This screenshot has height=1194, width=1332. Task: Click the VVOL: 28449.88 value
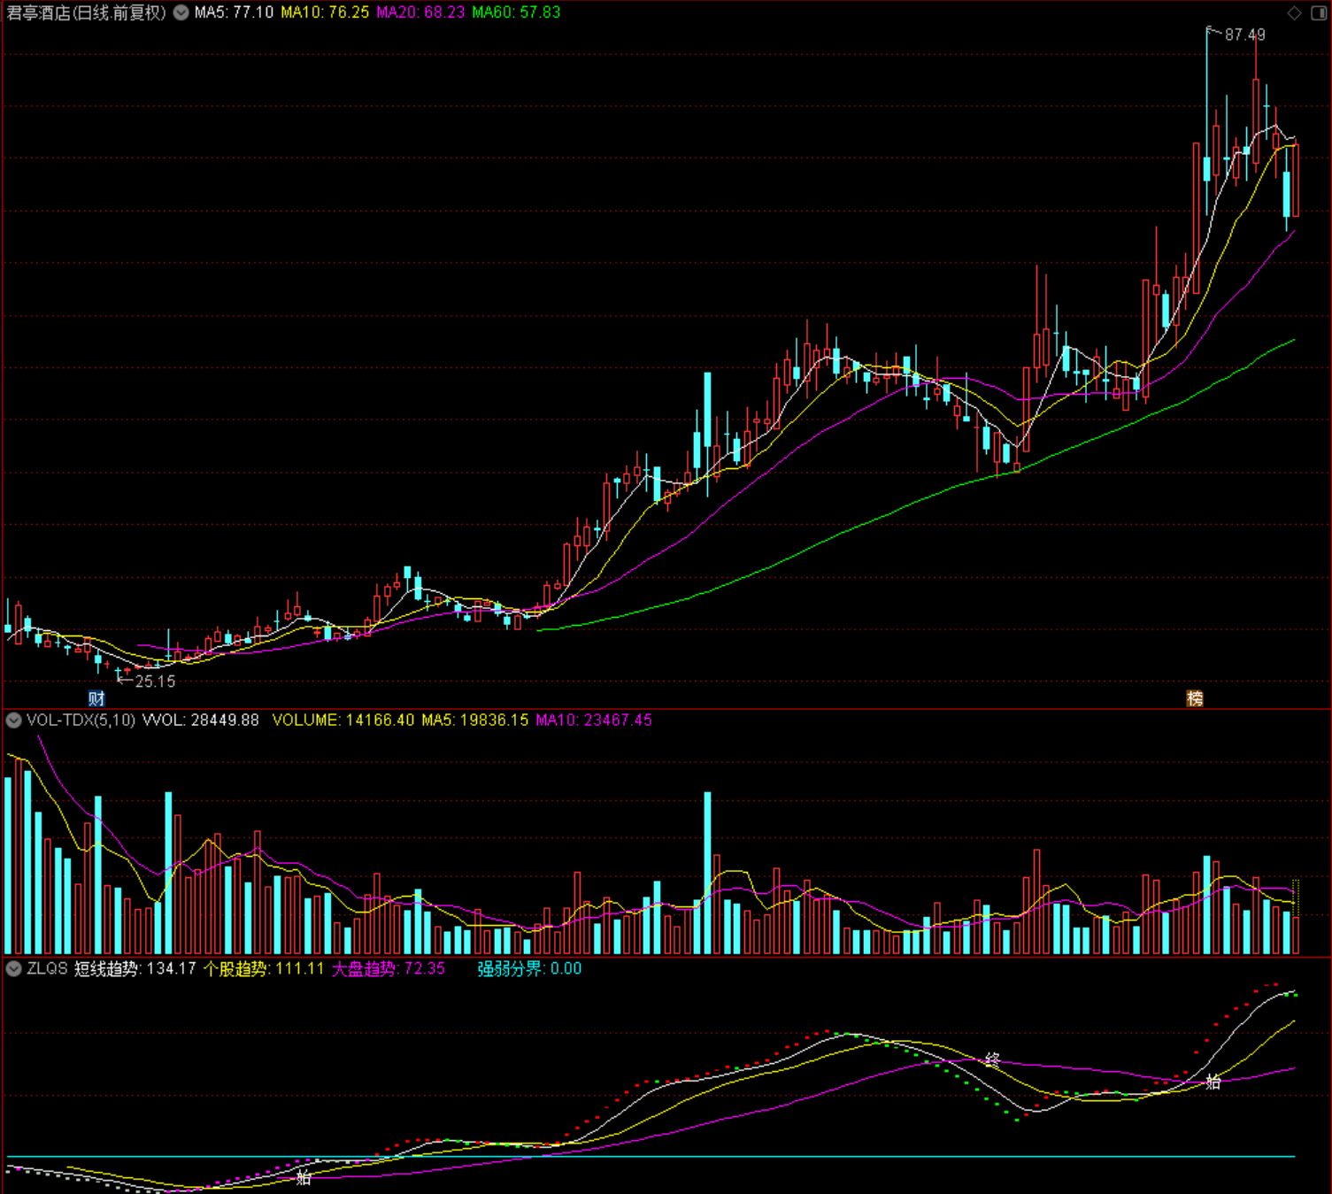[201, 720]
